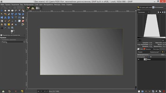Select the Zoom magnifier tool
This screenshot has height=93, width=166.
tap(12, 28)
